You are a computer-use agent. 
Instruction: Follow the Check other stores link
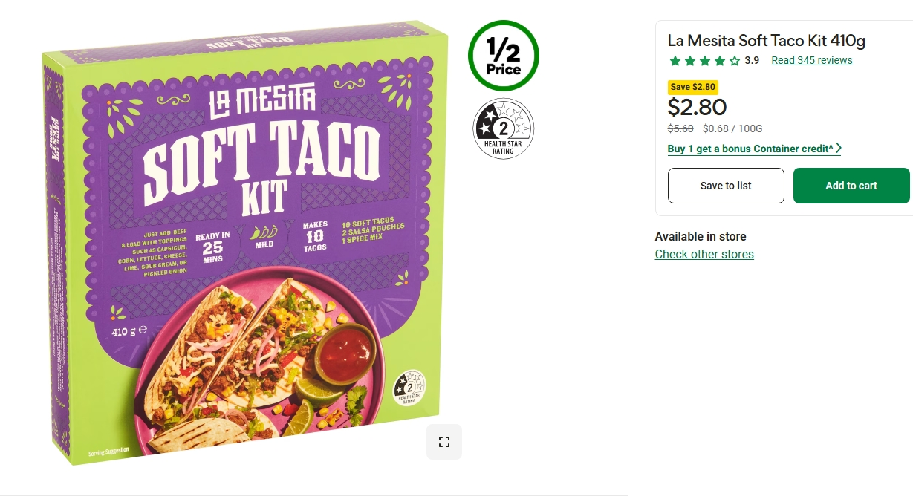[704, 254]
